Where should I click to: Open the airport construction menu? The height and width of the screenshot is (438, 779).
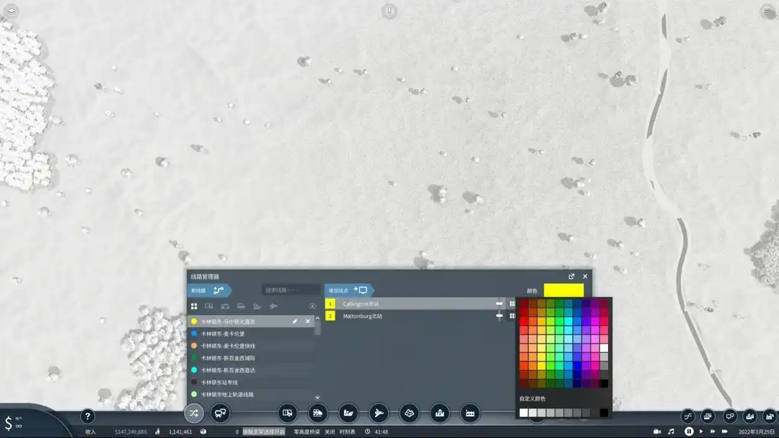point(379,413)
